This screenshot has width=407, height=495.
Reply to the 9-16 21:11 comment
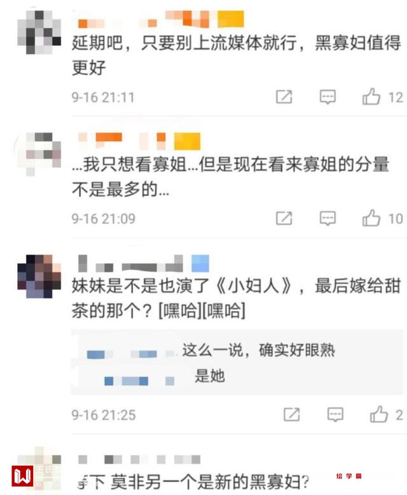pos(328,97)
